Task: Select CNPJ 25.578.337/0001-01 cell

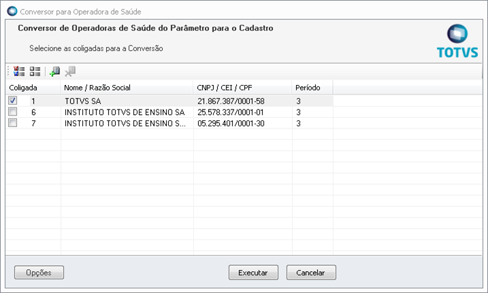Action: (x=231, y=112)
